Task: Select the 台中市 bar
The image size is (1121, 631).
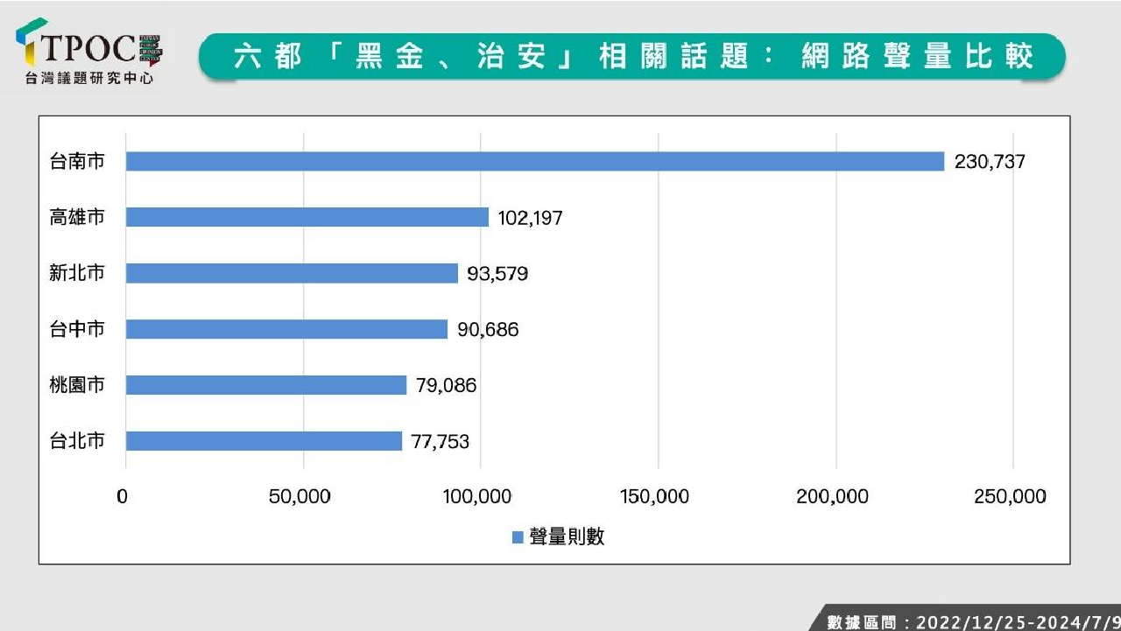Action: (x=286, y=329)
